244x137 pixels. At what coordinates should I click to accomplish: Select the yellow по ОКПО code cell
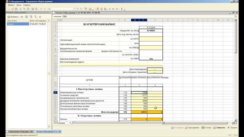tap(151, 39)
